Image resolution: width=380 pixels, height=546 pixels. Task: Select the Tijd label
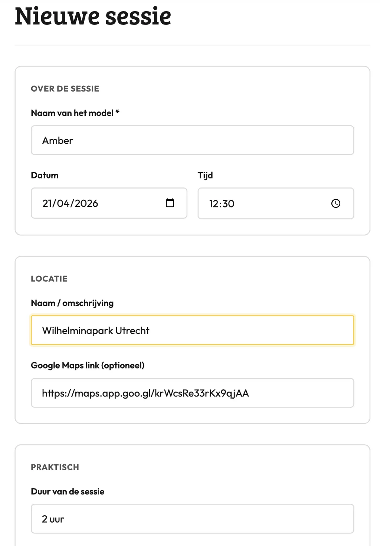pos(205,175)
